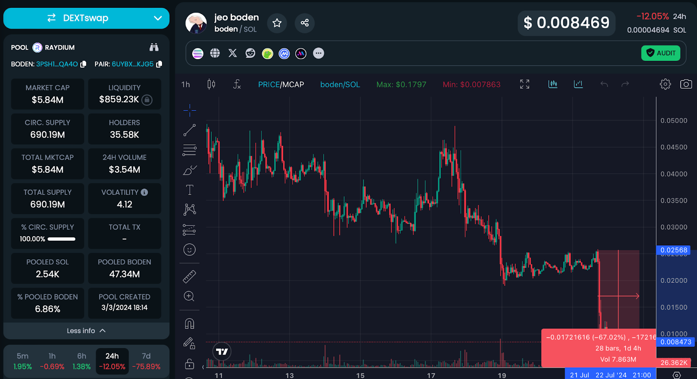This screenshot has height=379, width=697.
Task: Click the TradingView logo
Action: click(222, 352)
